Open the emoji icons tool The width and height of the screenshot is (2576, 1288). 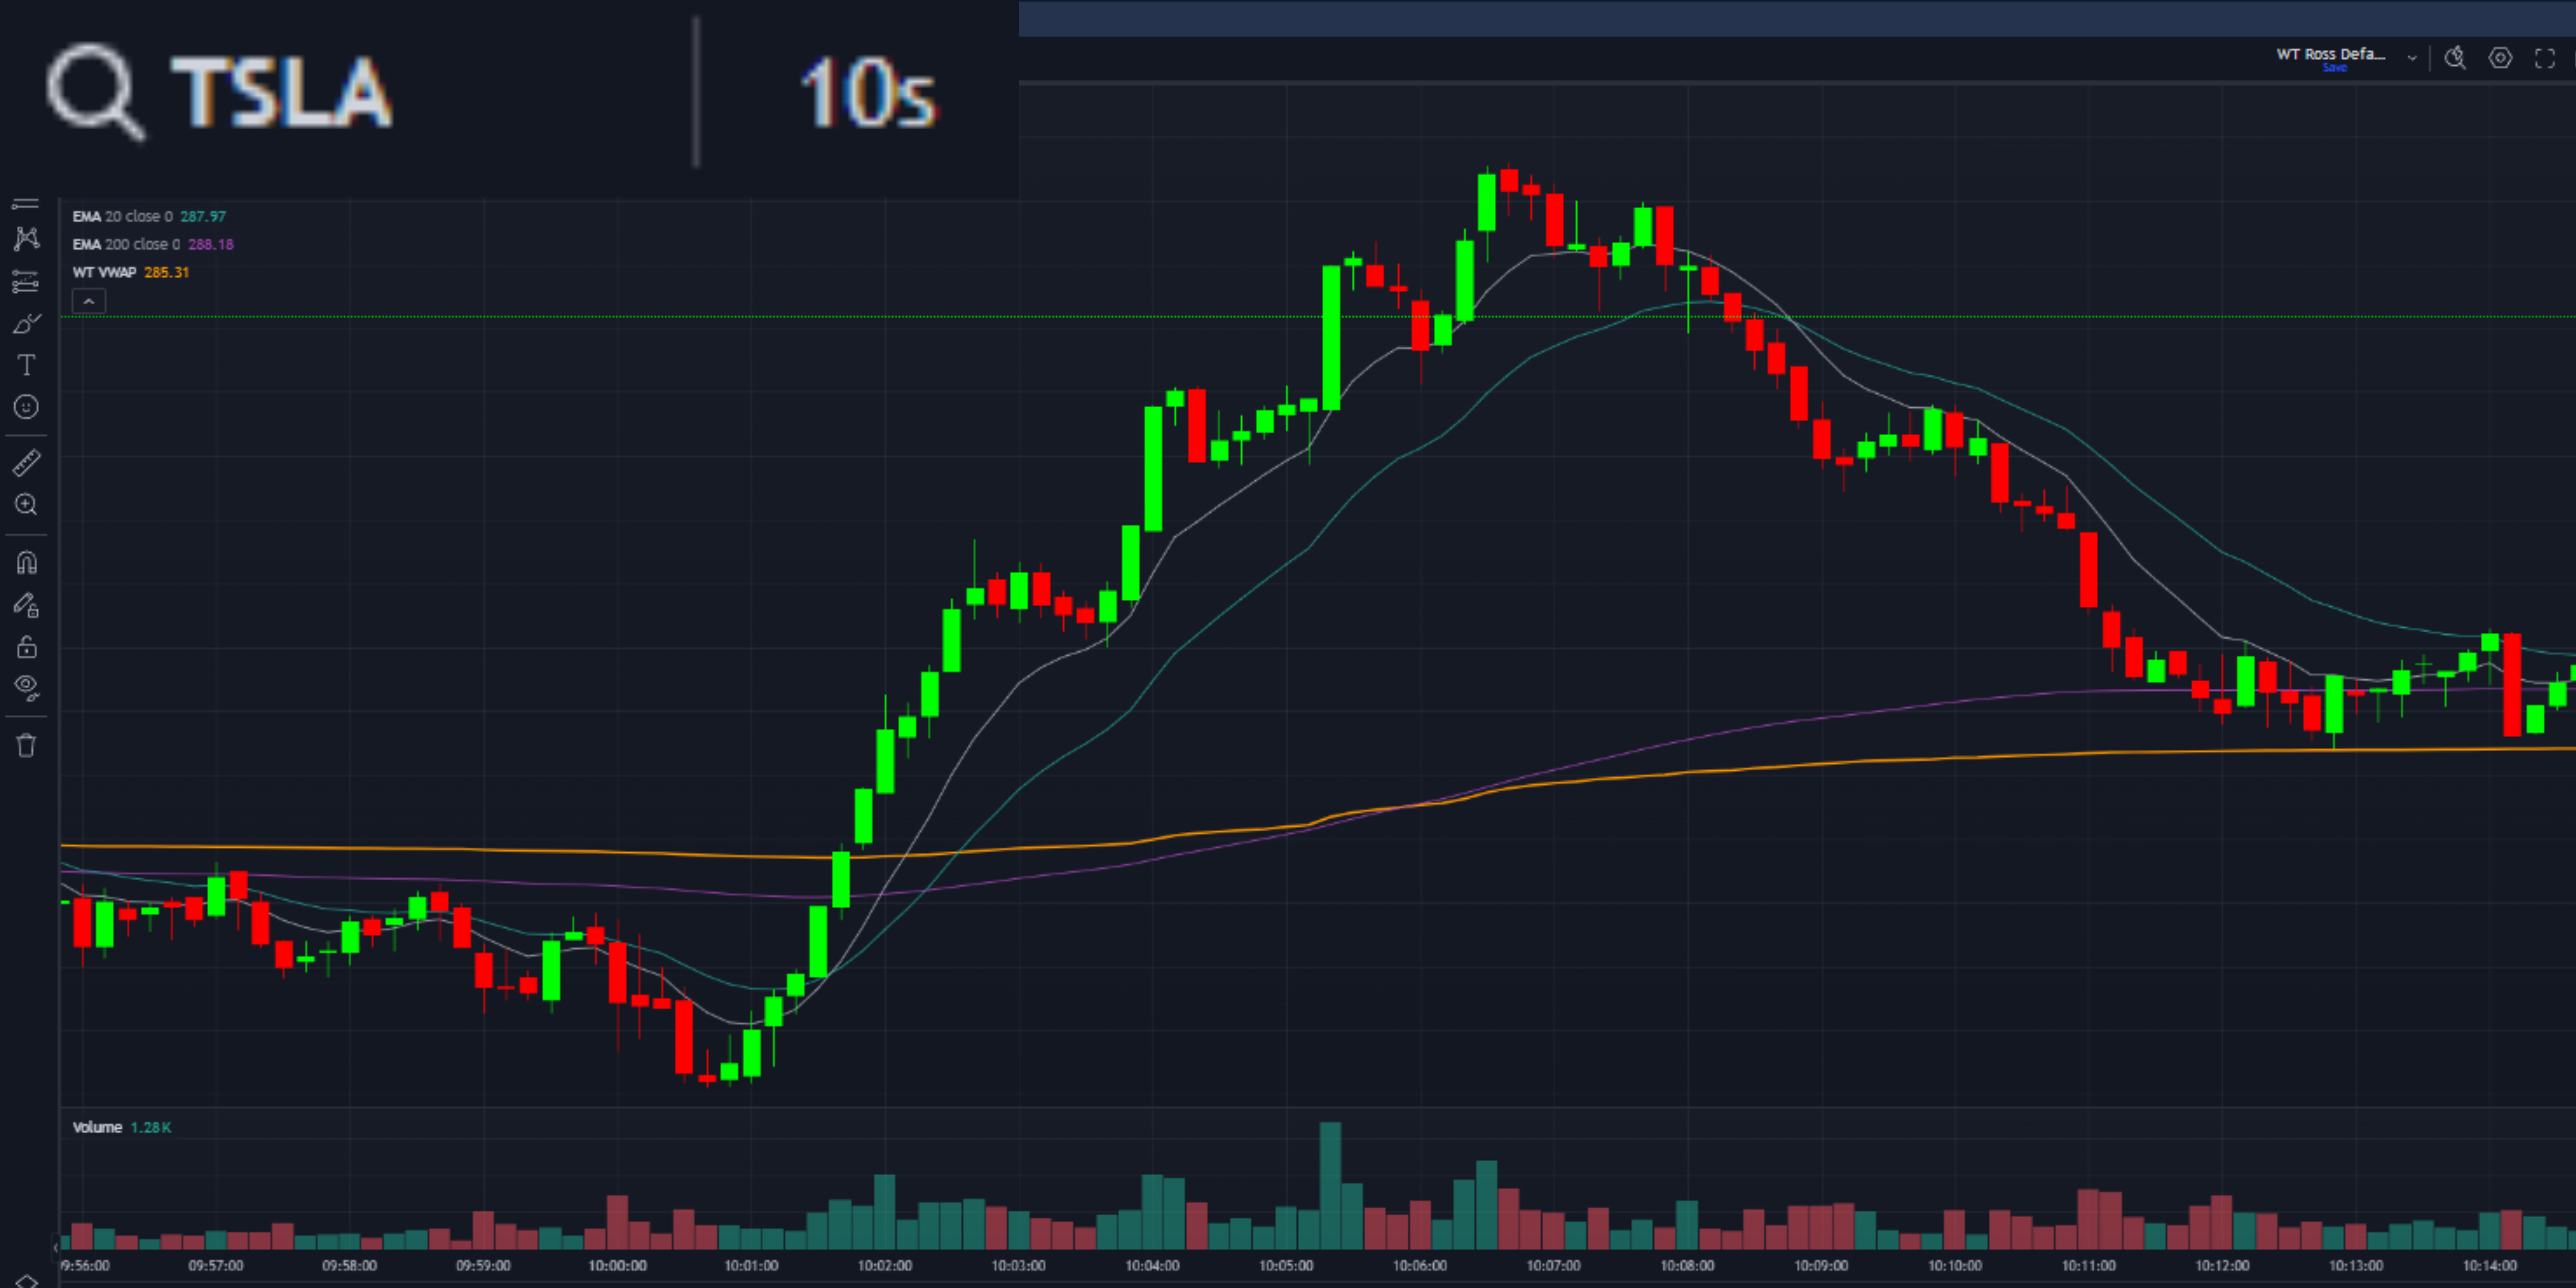point(26,407)
